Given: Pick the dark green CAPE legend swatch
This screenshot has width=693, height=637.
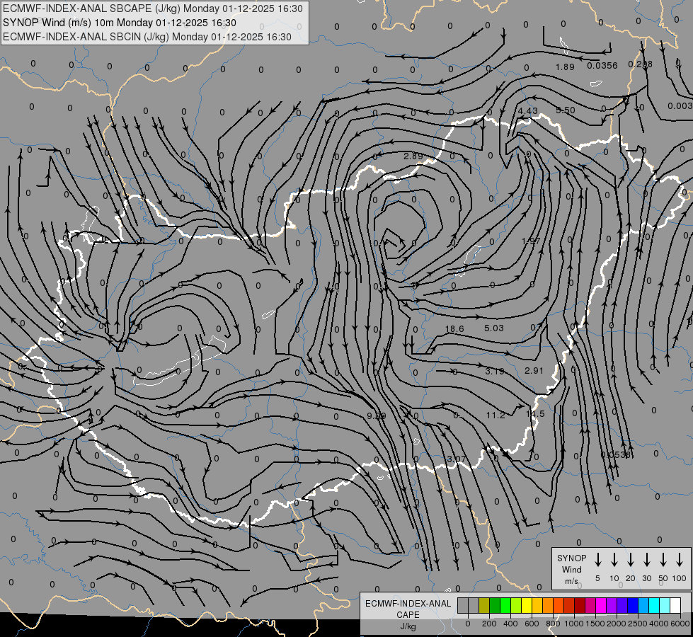Looking at the screenshot, I should click(x=495, y=606).
